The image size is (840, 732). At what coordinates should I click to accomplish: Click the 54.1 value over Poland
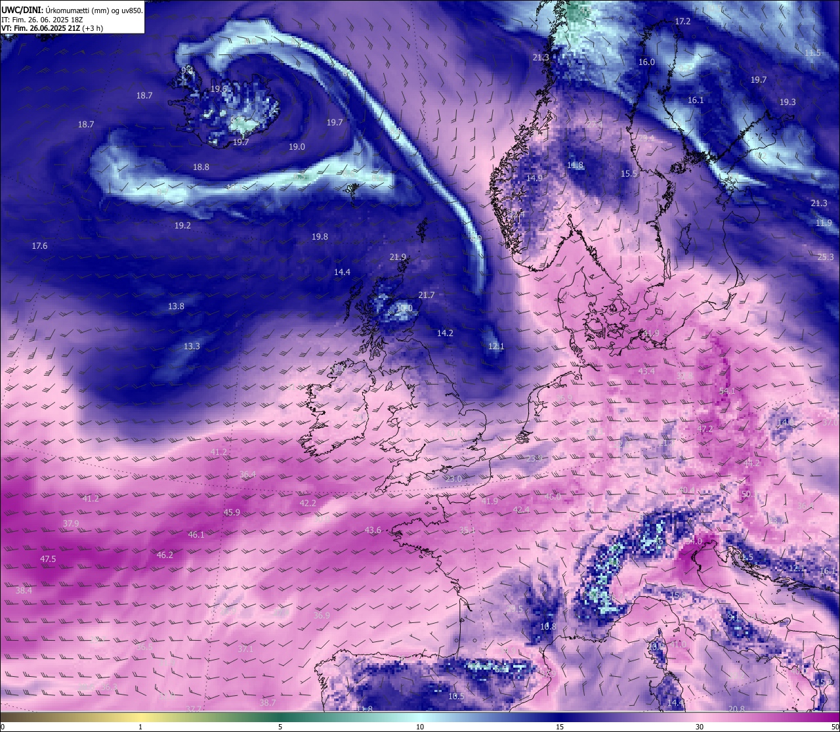[x=727, y=391]
